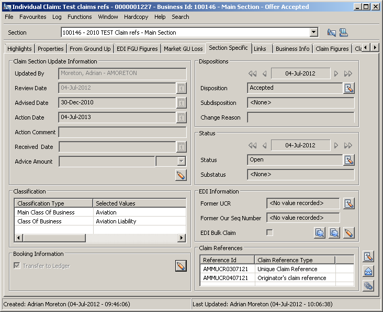383x312 pixels.
Task: Open Advised Date calendar picker
Action: [181, 103]
